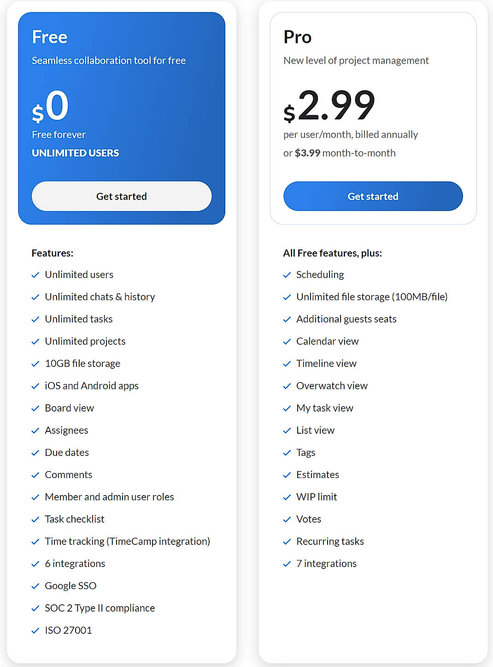
Task: Click the UNLIMITED USERS label
Action: (75, 153)
